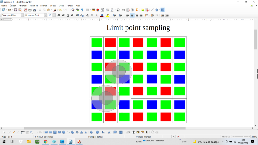The height and width of the screenshot is (145, 258).
Task: Open Google Chrome from the taskbar
Action: point(46,142)
